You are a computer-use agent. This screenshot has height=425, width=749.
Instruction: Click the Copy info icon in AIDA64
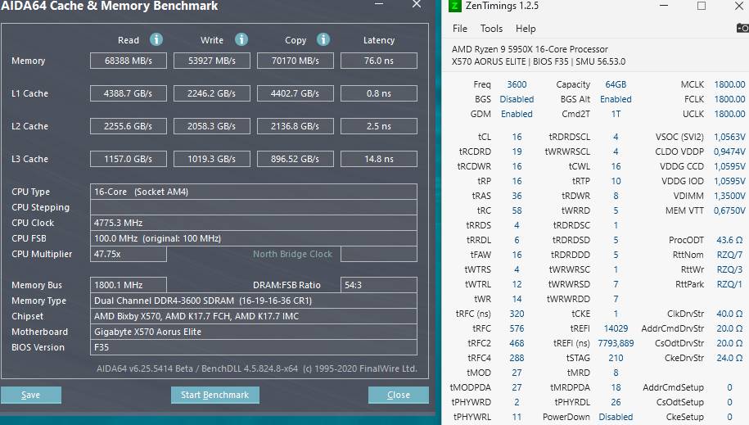click(323, 39)
